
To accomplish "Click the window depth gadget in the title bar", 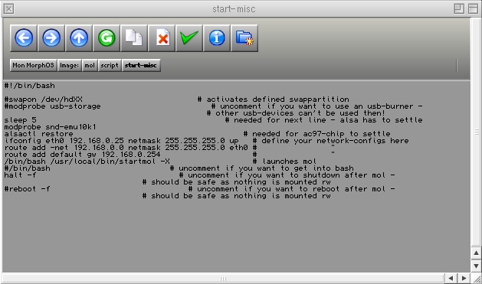I will pyautogui.click(x=473, y=8).
